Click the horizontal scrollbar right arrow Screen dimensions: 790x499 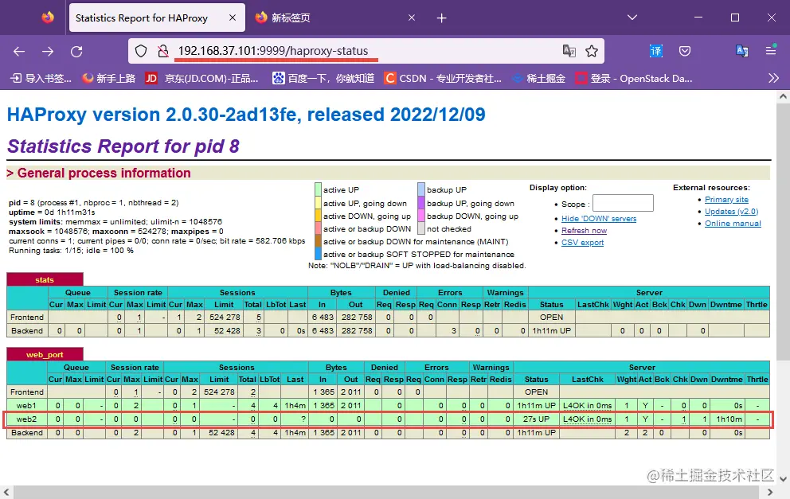[769, 492]
